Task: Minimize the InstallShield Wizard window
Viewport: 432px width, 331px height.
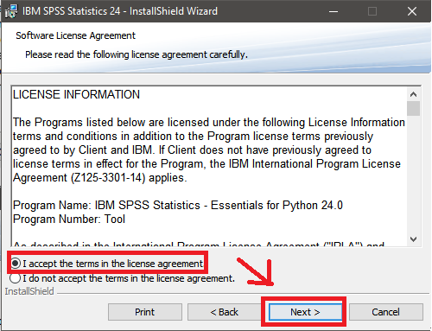Action: [334, 11]
